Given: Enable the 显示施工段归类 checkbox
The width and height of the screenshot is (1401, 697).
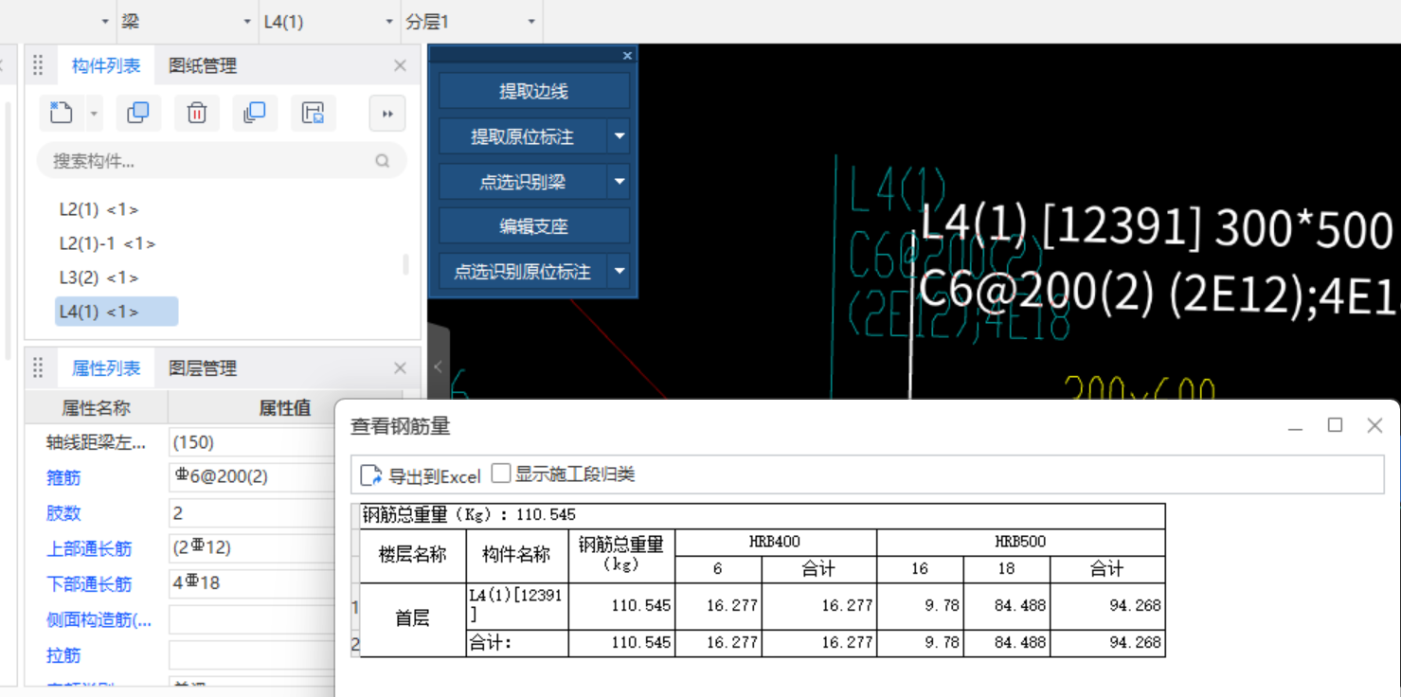Looking at the screenshot, I should 501,474.
